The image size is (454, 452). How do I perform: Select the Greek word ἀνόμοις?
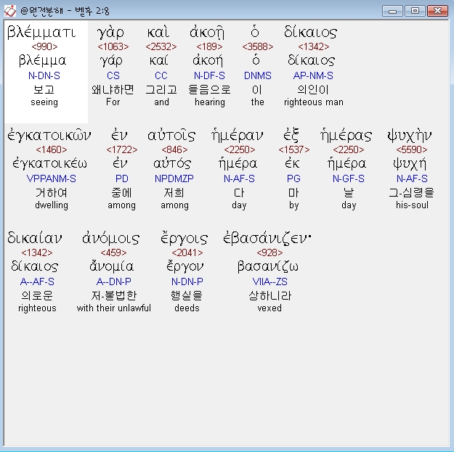110,238
